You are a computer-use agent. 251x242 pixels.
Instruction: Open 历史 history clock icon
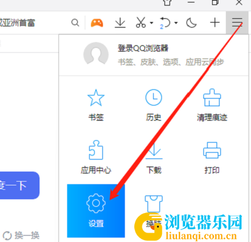tap(154, 106)
